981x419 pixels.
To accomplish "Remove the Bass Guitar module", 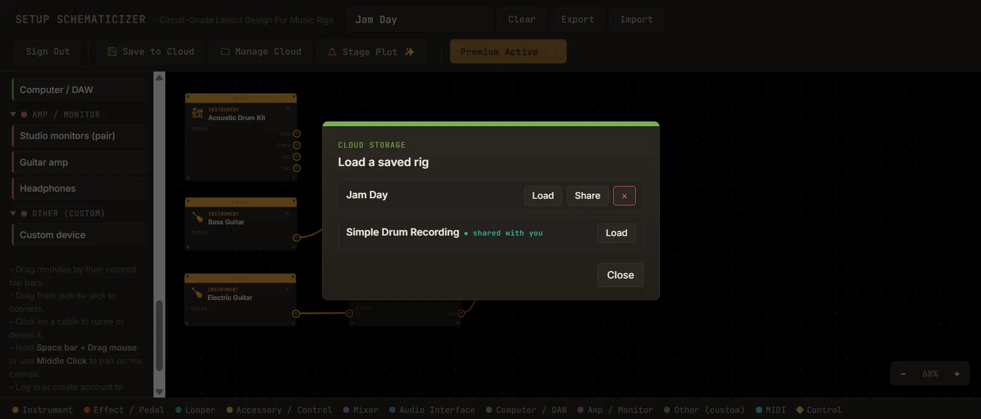I will click(x=288, y=213).
